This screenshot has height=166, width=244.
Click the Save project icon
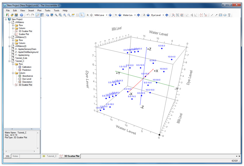[x=16, y=15]
